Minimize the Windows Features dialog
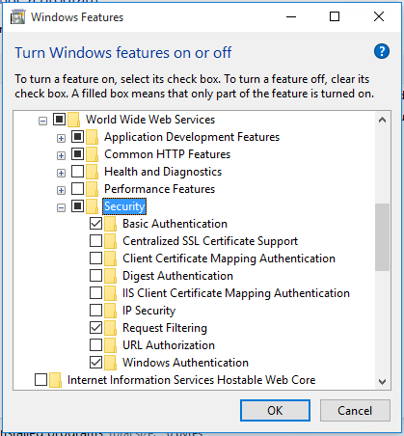 (291, 16)
